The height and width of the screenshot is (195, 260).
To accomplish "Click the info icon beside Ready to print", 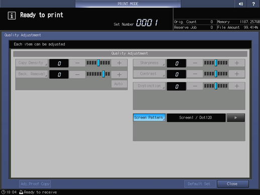I will (x=12, y=16).
